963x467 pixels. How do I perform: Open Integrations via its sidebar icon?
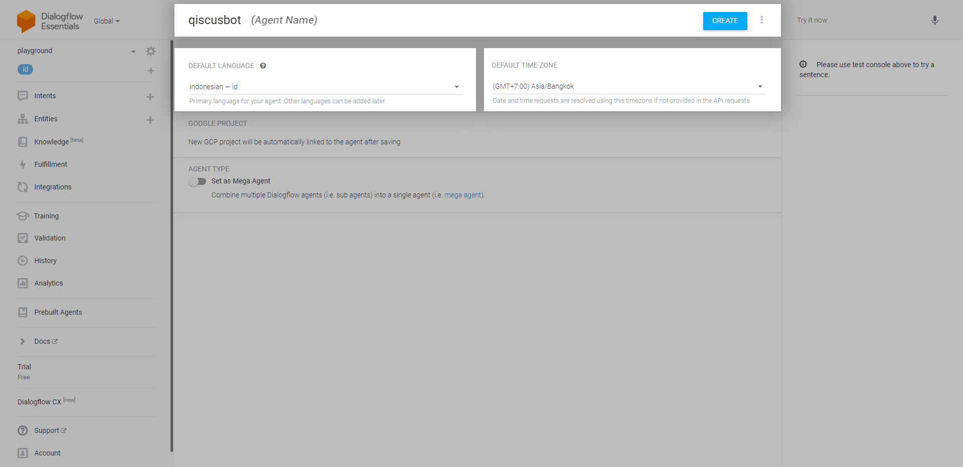[23, 186]
